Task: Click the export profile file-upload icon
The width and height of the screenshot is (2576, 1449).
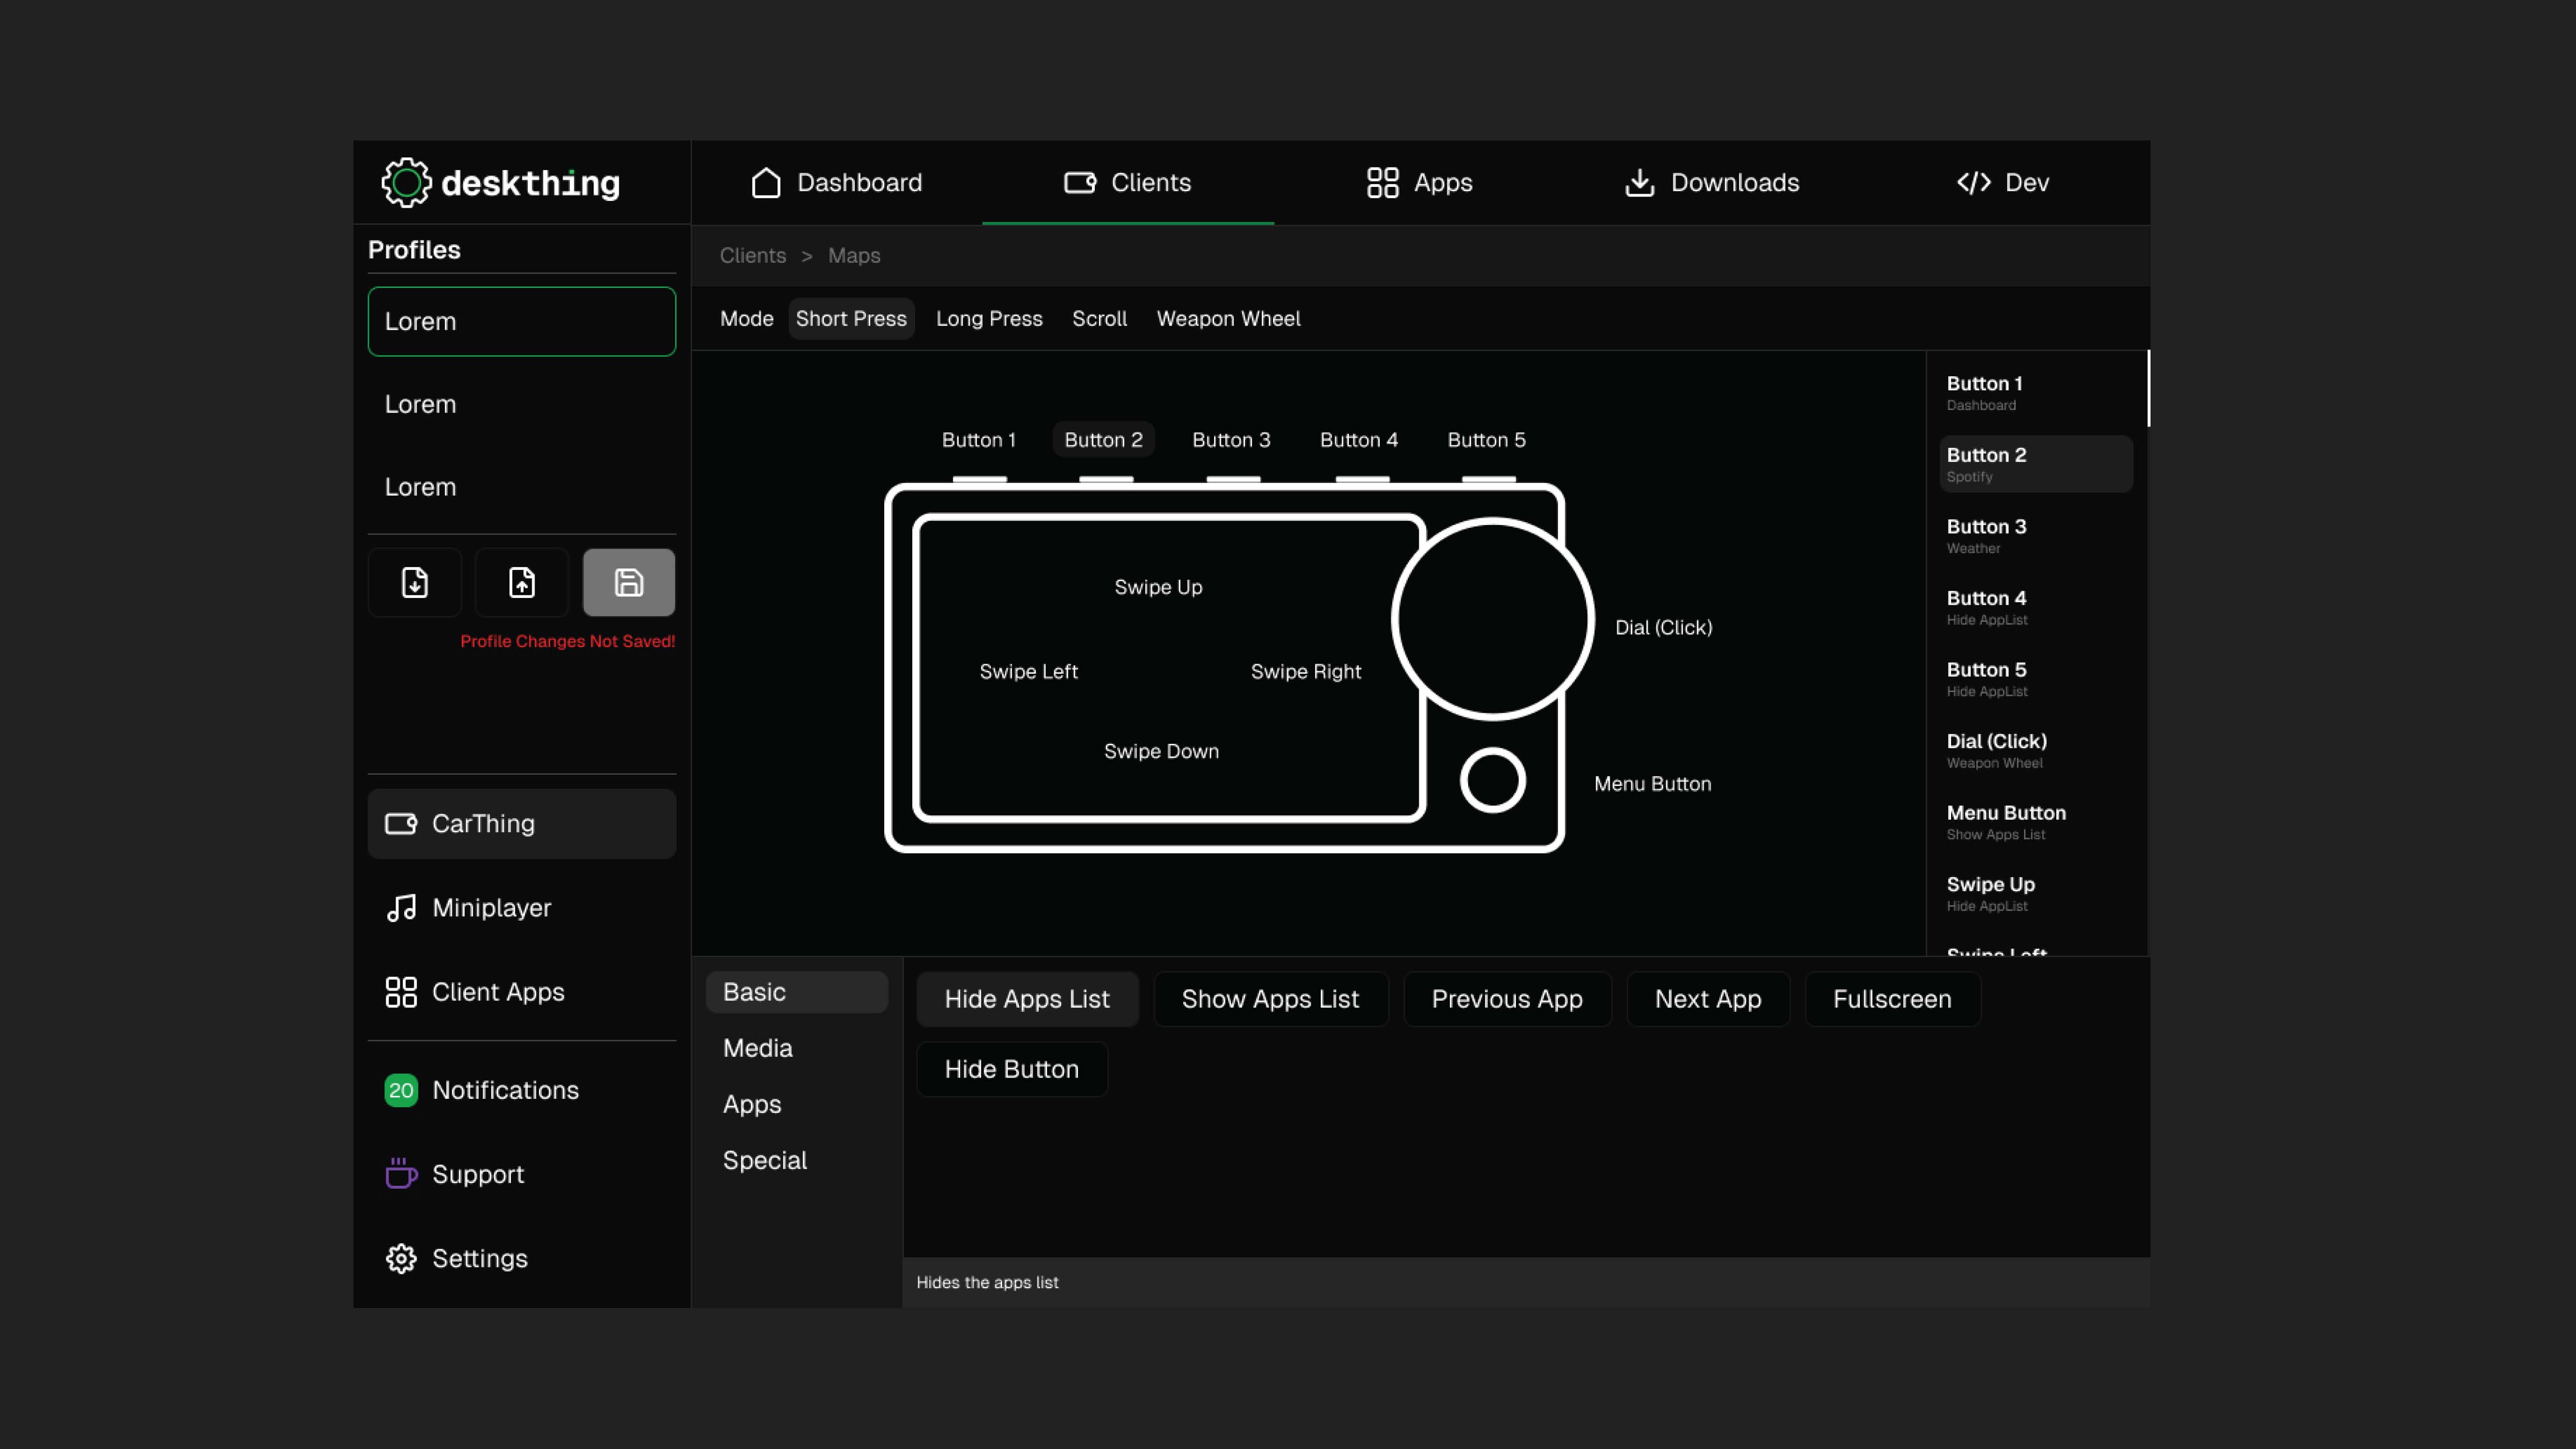Action: coord(521,582)
